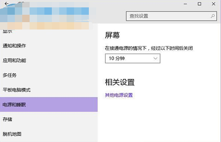The height and width of the screenshot is (142, 221).
Task: Select 存储 in the sidebar
Action: click(49, 119)
